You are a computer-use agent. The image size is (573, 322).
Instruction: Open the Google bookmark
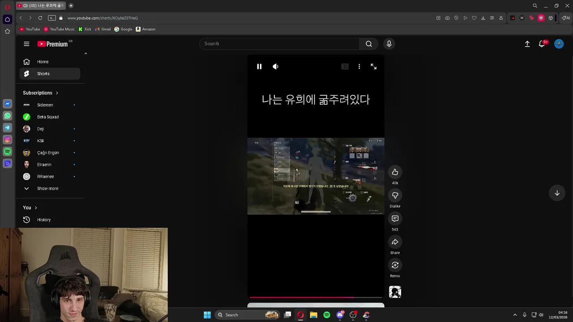point(123,29)
